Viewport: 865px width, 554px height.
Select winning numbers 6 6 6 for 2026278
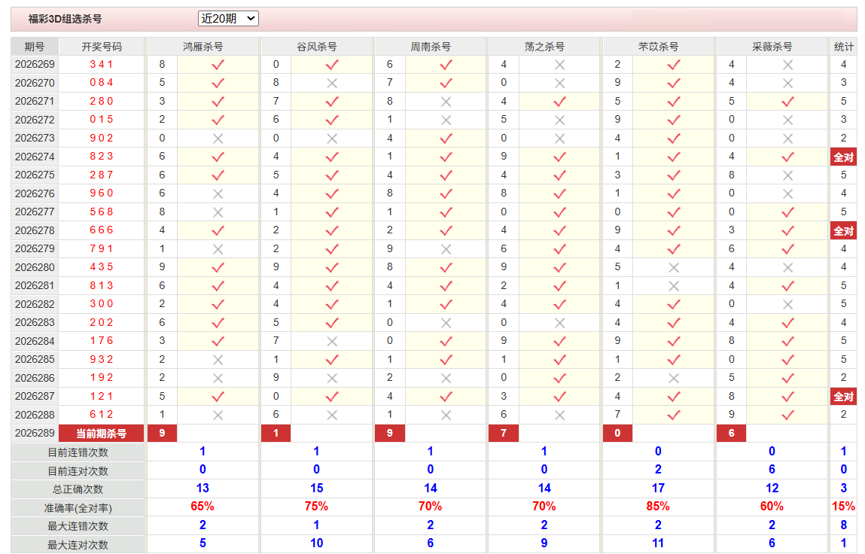[x=102, y=230]
